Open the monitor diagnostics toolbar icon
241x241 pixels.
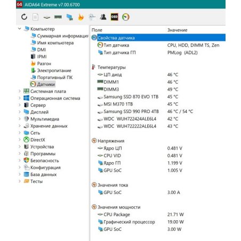(x=69, y=17)
